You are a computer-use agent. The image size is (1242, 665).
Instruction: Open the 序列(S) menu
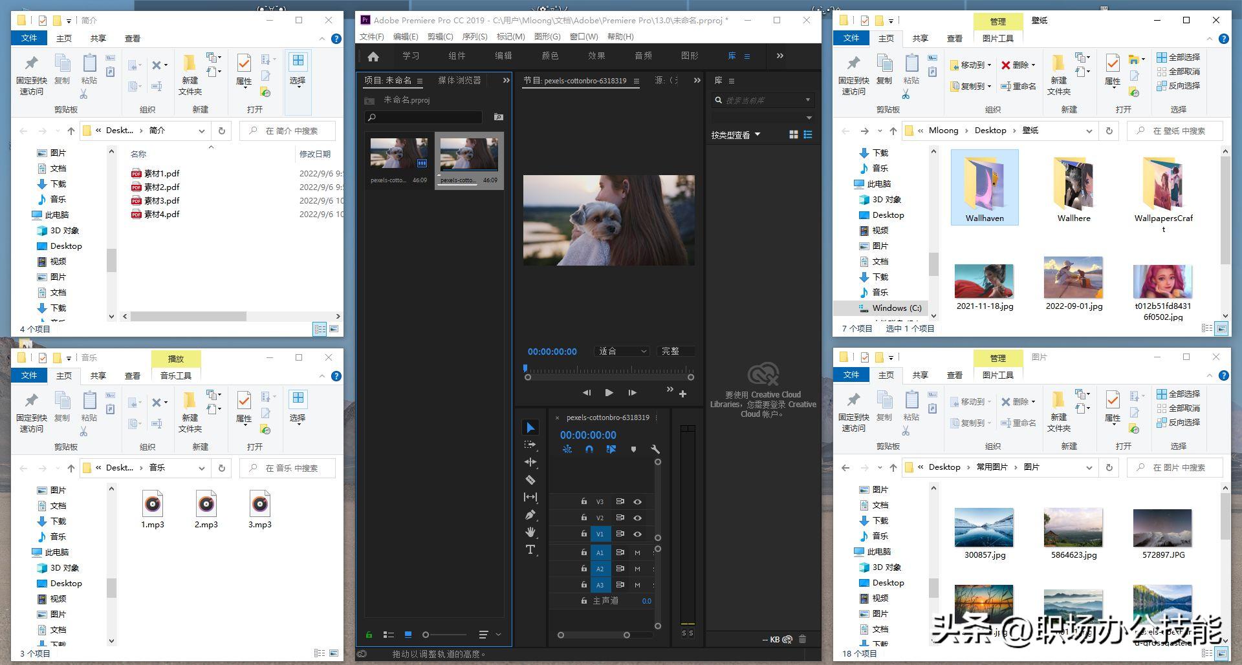click(474, 37)
